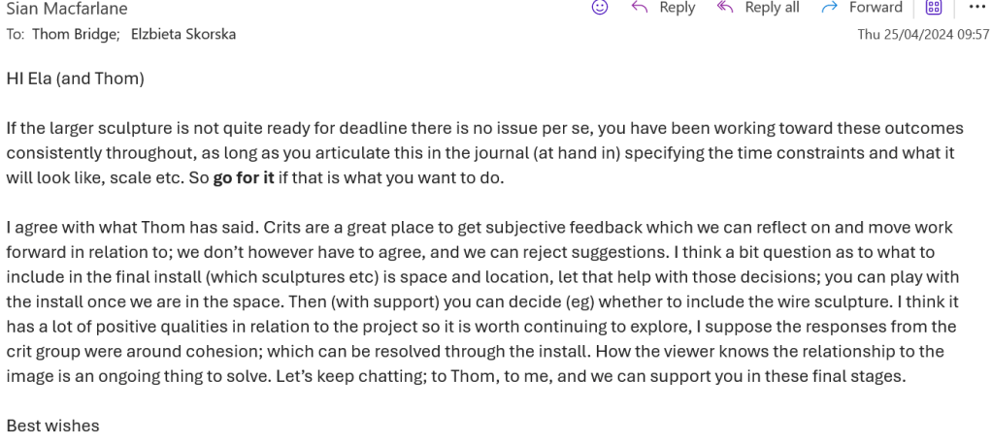The width and height of the screenshot is (992, 442).
Task: Forward this email message
Action: coord(863,8)
